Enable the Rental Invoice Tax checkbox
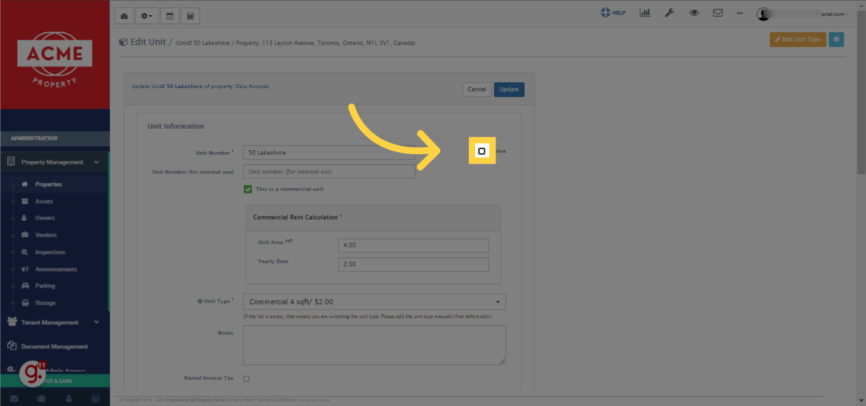This screenshot has height=406, width=866. 246,378
